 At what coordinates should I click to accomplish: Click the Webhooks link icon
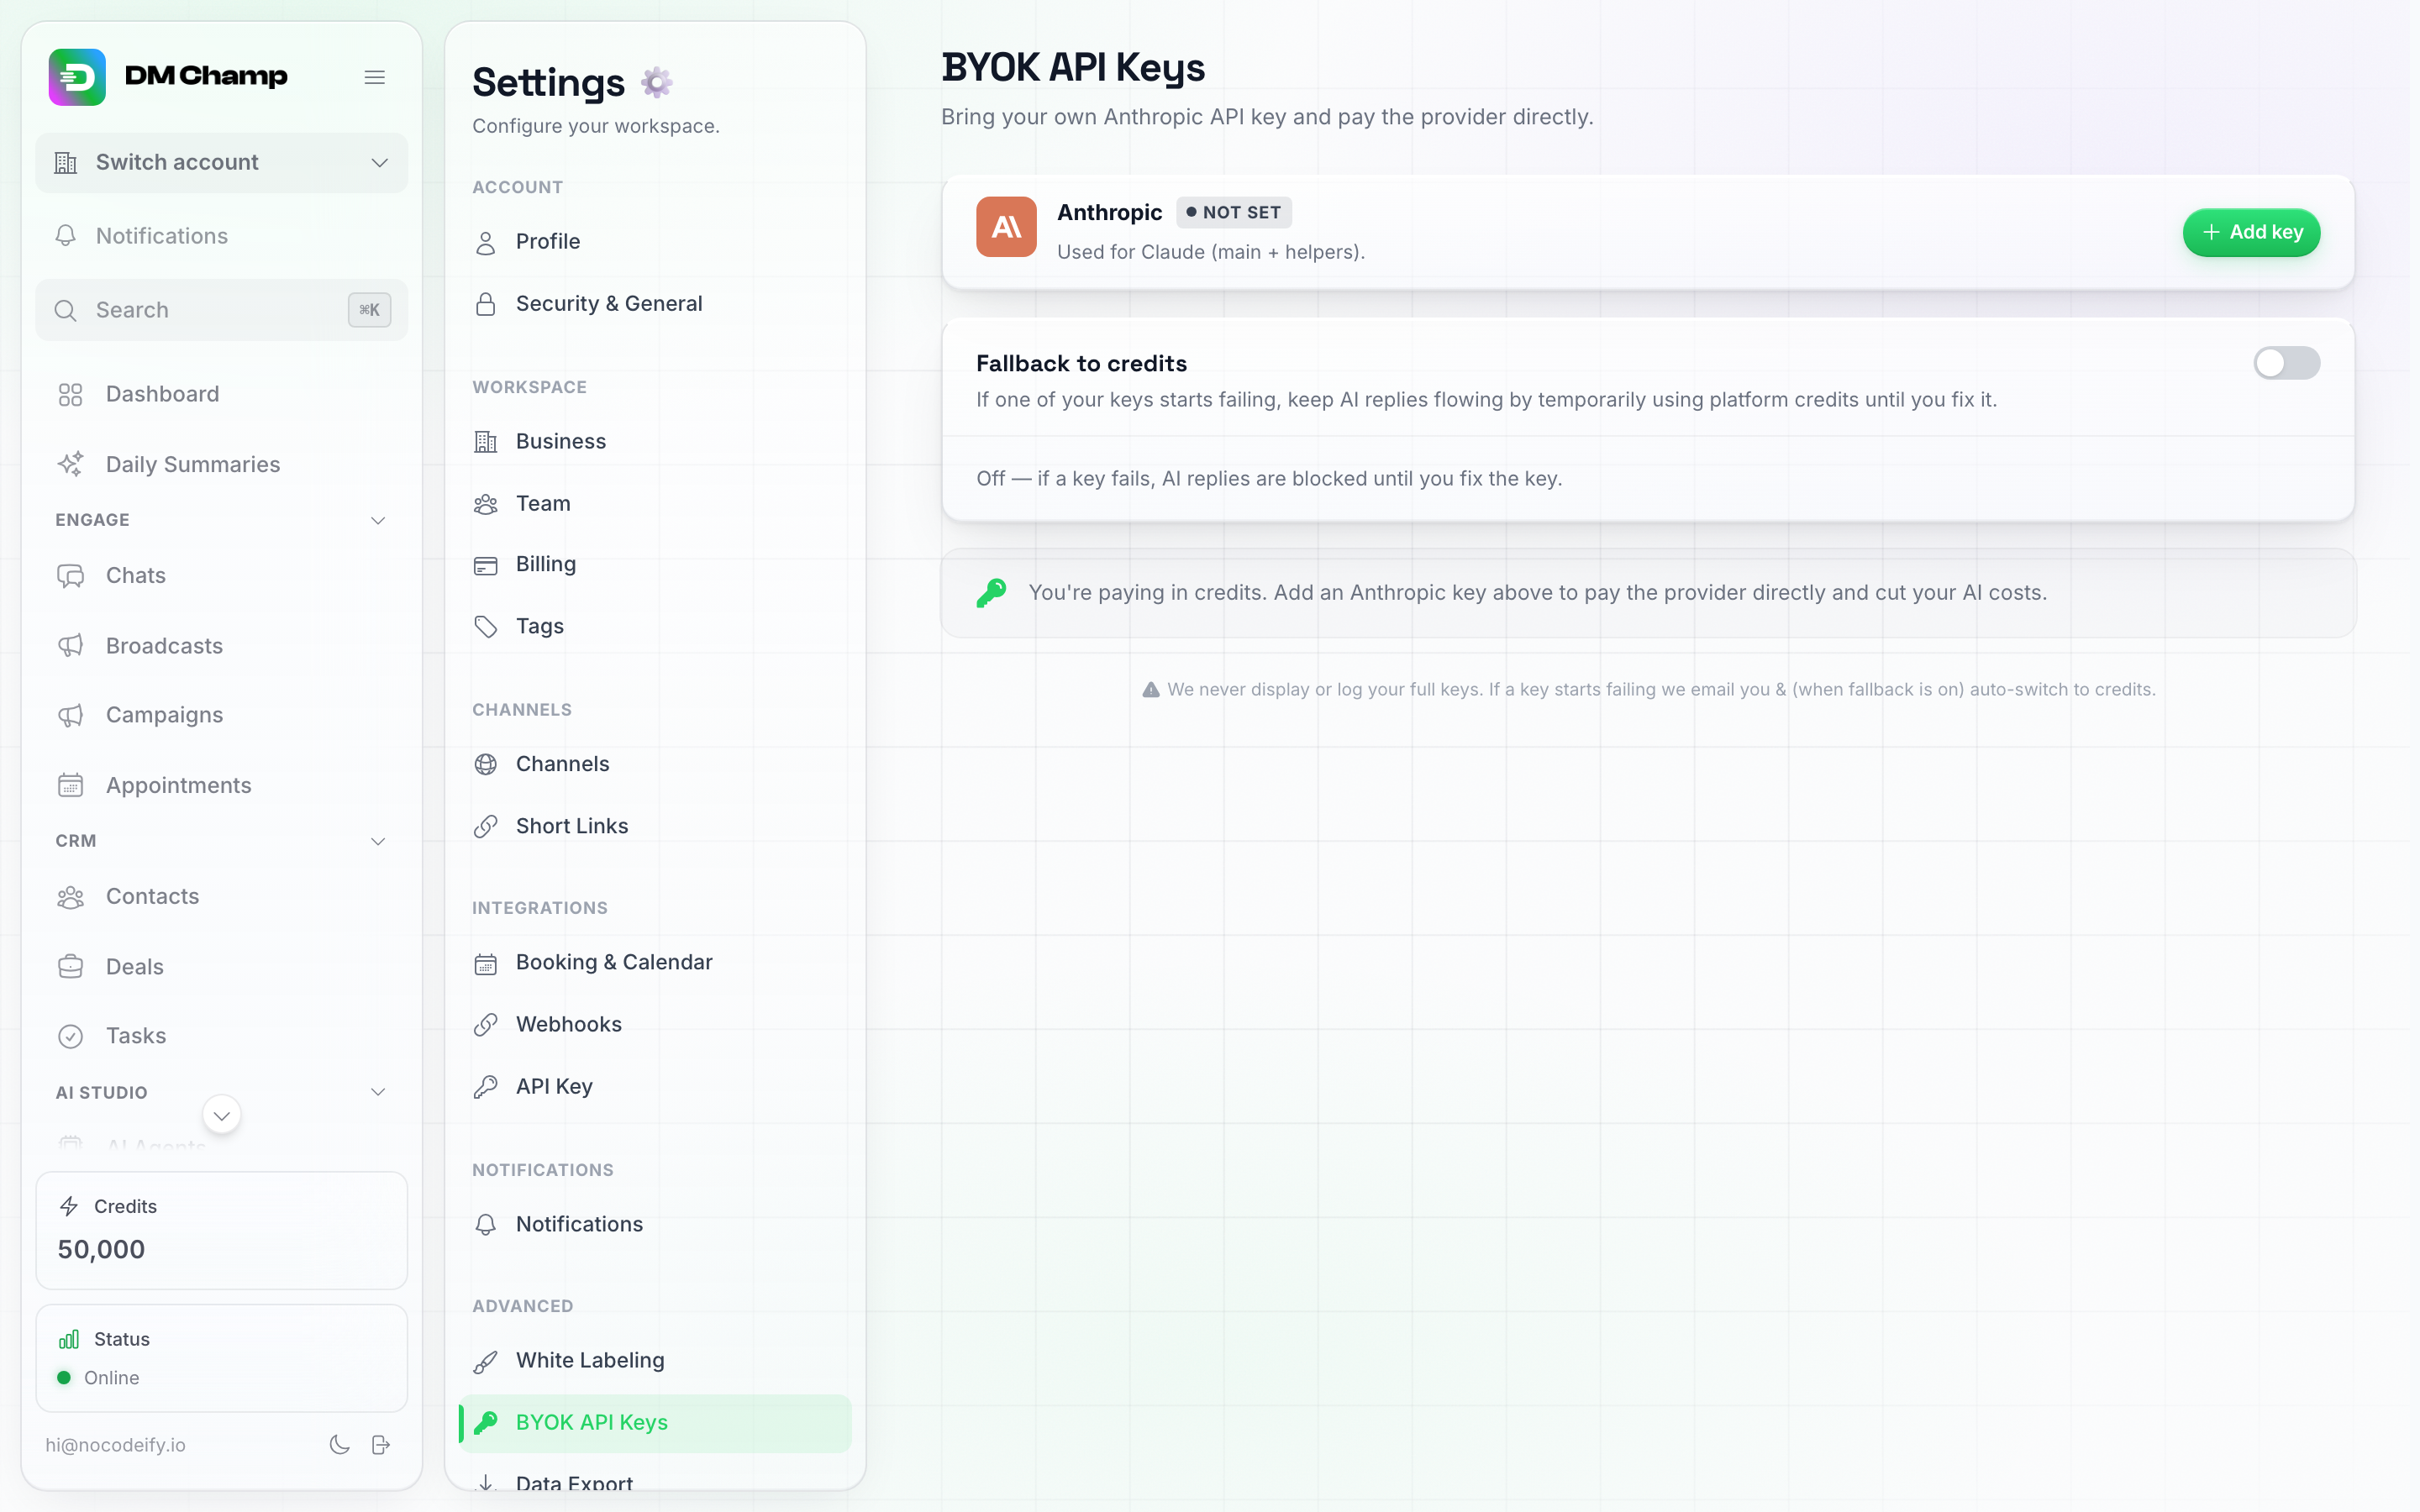click(486, 1024)
